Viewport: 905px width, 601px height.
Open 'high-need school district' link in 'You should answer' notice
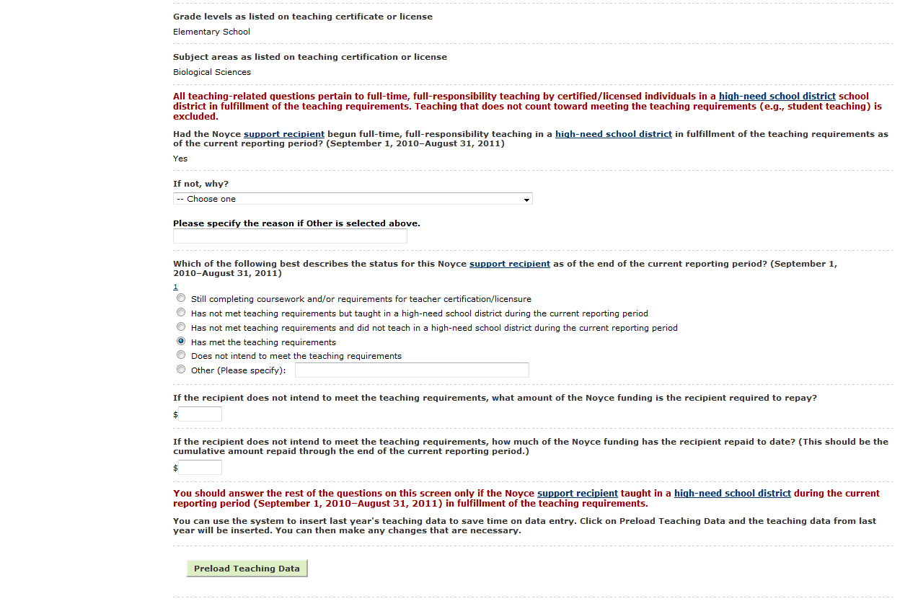pyautogui.click(x=732, y=494)
